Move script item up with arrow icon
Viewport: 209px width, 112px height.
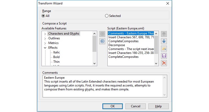[x=164, y=34]
